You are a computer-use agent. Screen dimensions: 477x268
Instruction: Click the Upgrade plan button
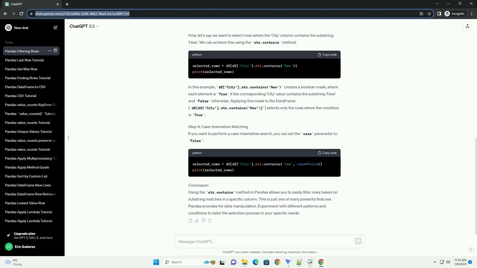click(x=32, y=235)
